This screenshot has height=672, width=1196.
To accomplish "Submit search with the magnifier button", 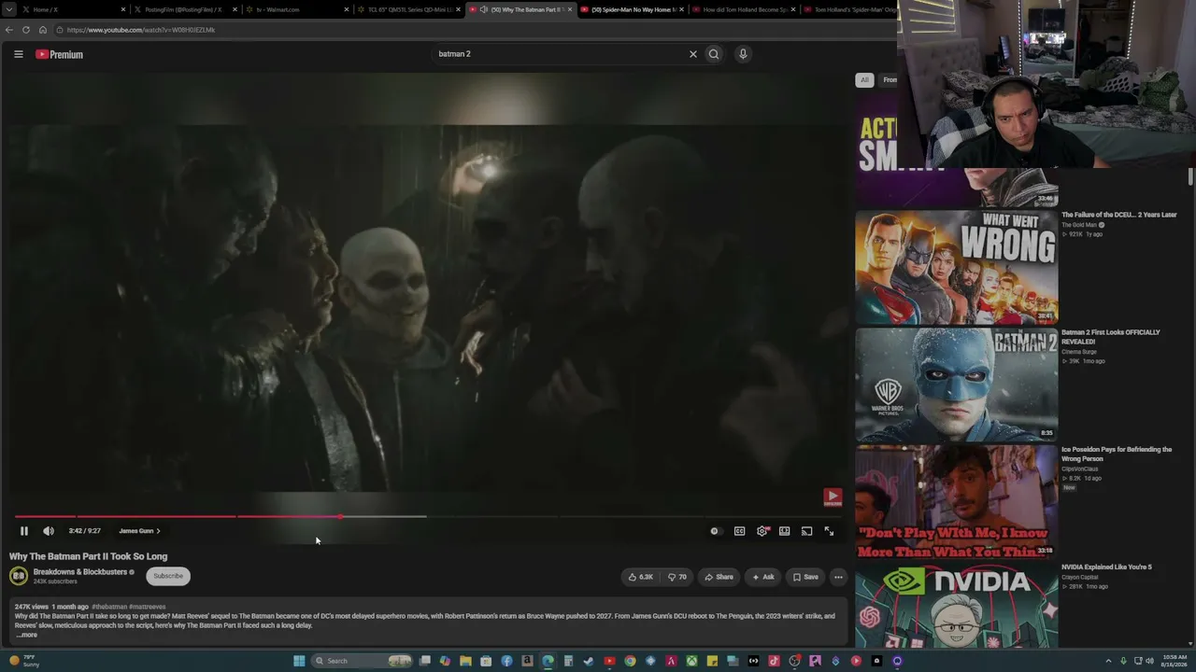I will pos(714,54).
